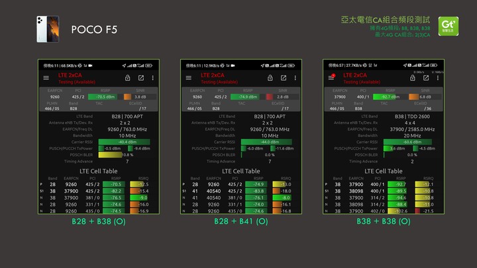Select the neighbor cell row with RSRP -76.5
The width and height of the screenshot is (477, 268).
coord(99,198)
